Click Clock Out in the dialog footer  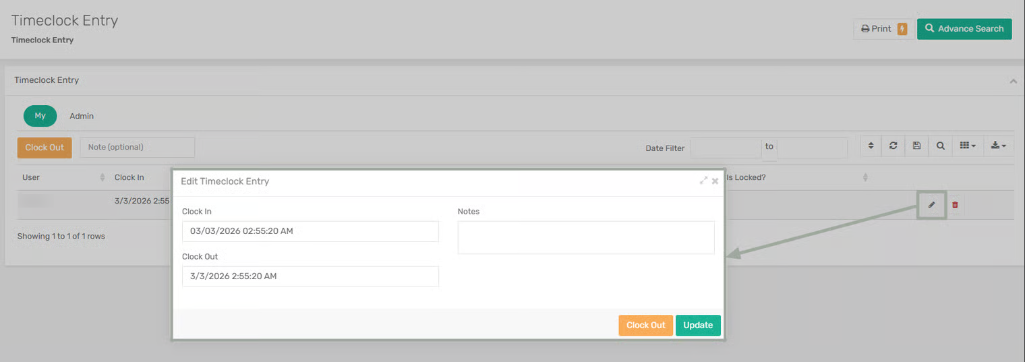click(645, 325)
